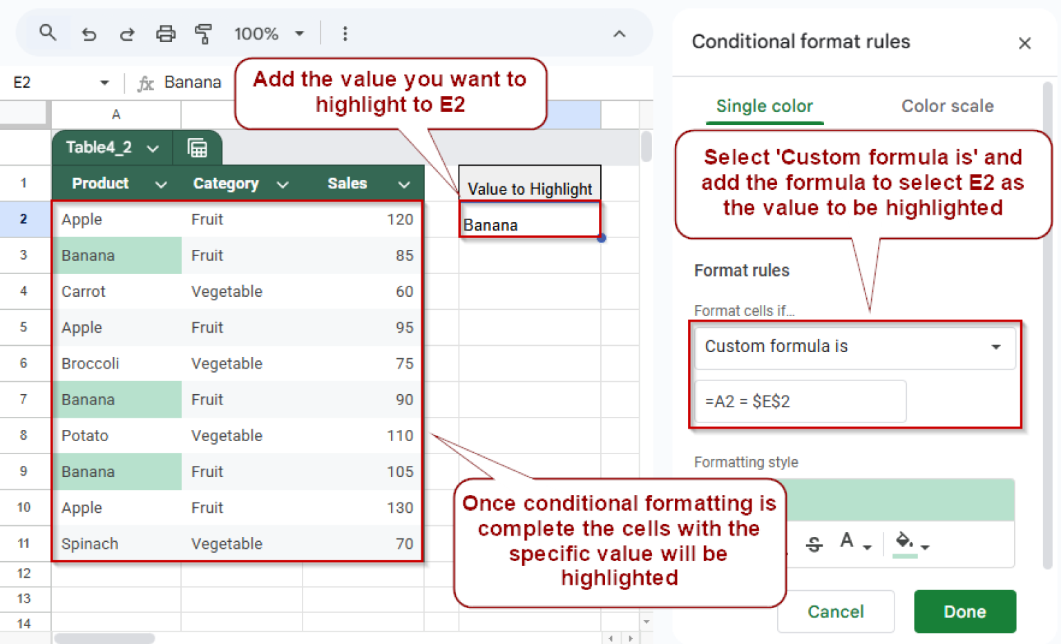
Task: Activate the Paint format tool
Action: tap(204, 32)
